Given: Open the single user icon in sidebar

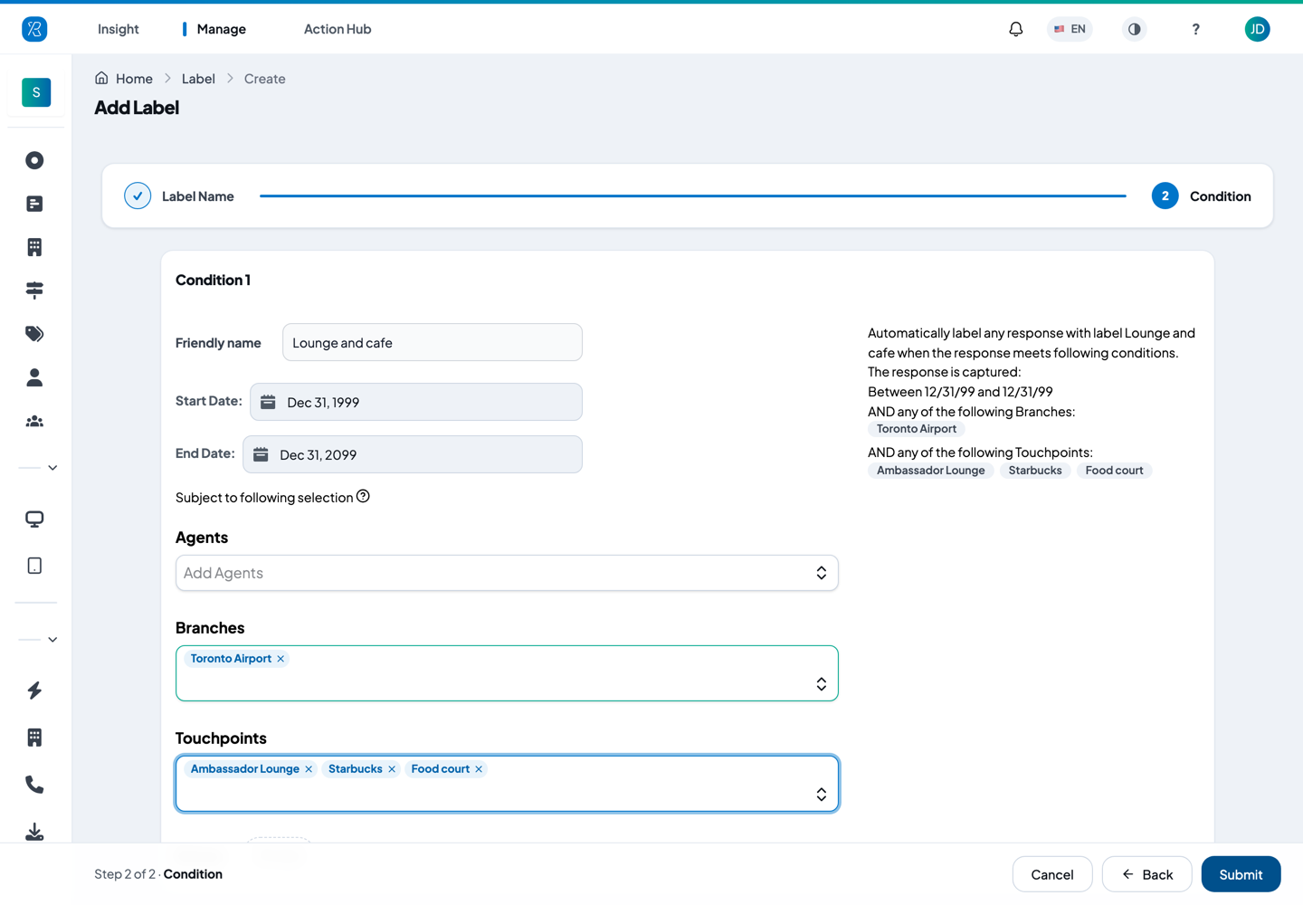Looking at the screenshot, I should pos(34,377).
